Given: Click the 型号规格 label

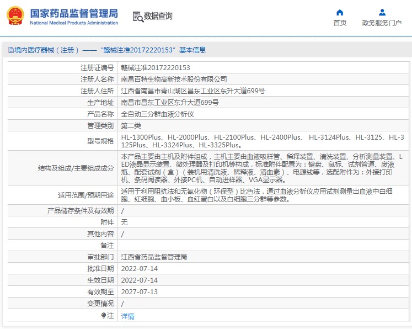Looking at the screenshot, I should (100, 141).
